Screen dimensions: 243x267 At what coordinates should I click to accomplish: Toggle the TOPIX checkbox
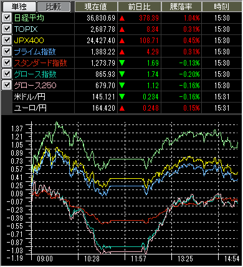click(x=7, y=29)
